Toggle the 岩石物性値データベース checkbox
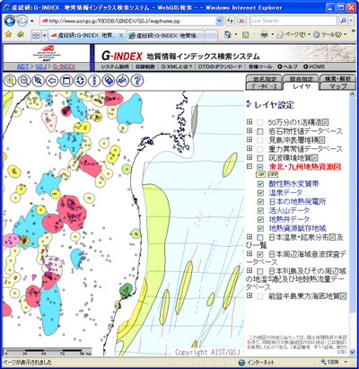 260,131
